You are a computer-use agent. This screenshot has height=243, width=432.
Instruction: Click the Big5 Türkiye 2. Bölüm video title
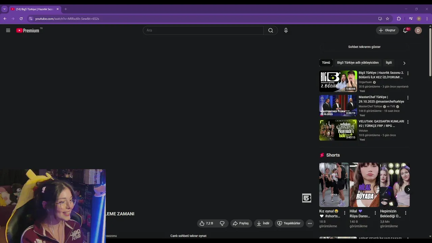381,75
